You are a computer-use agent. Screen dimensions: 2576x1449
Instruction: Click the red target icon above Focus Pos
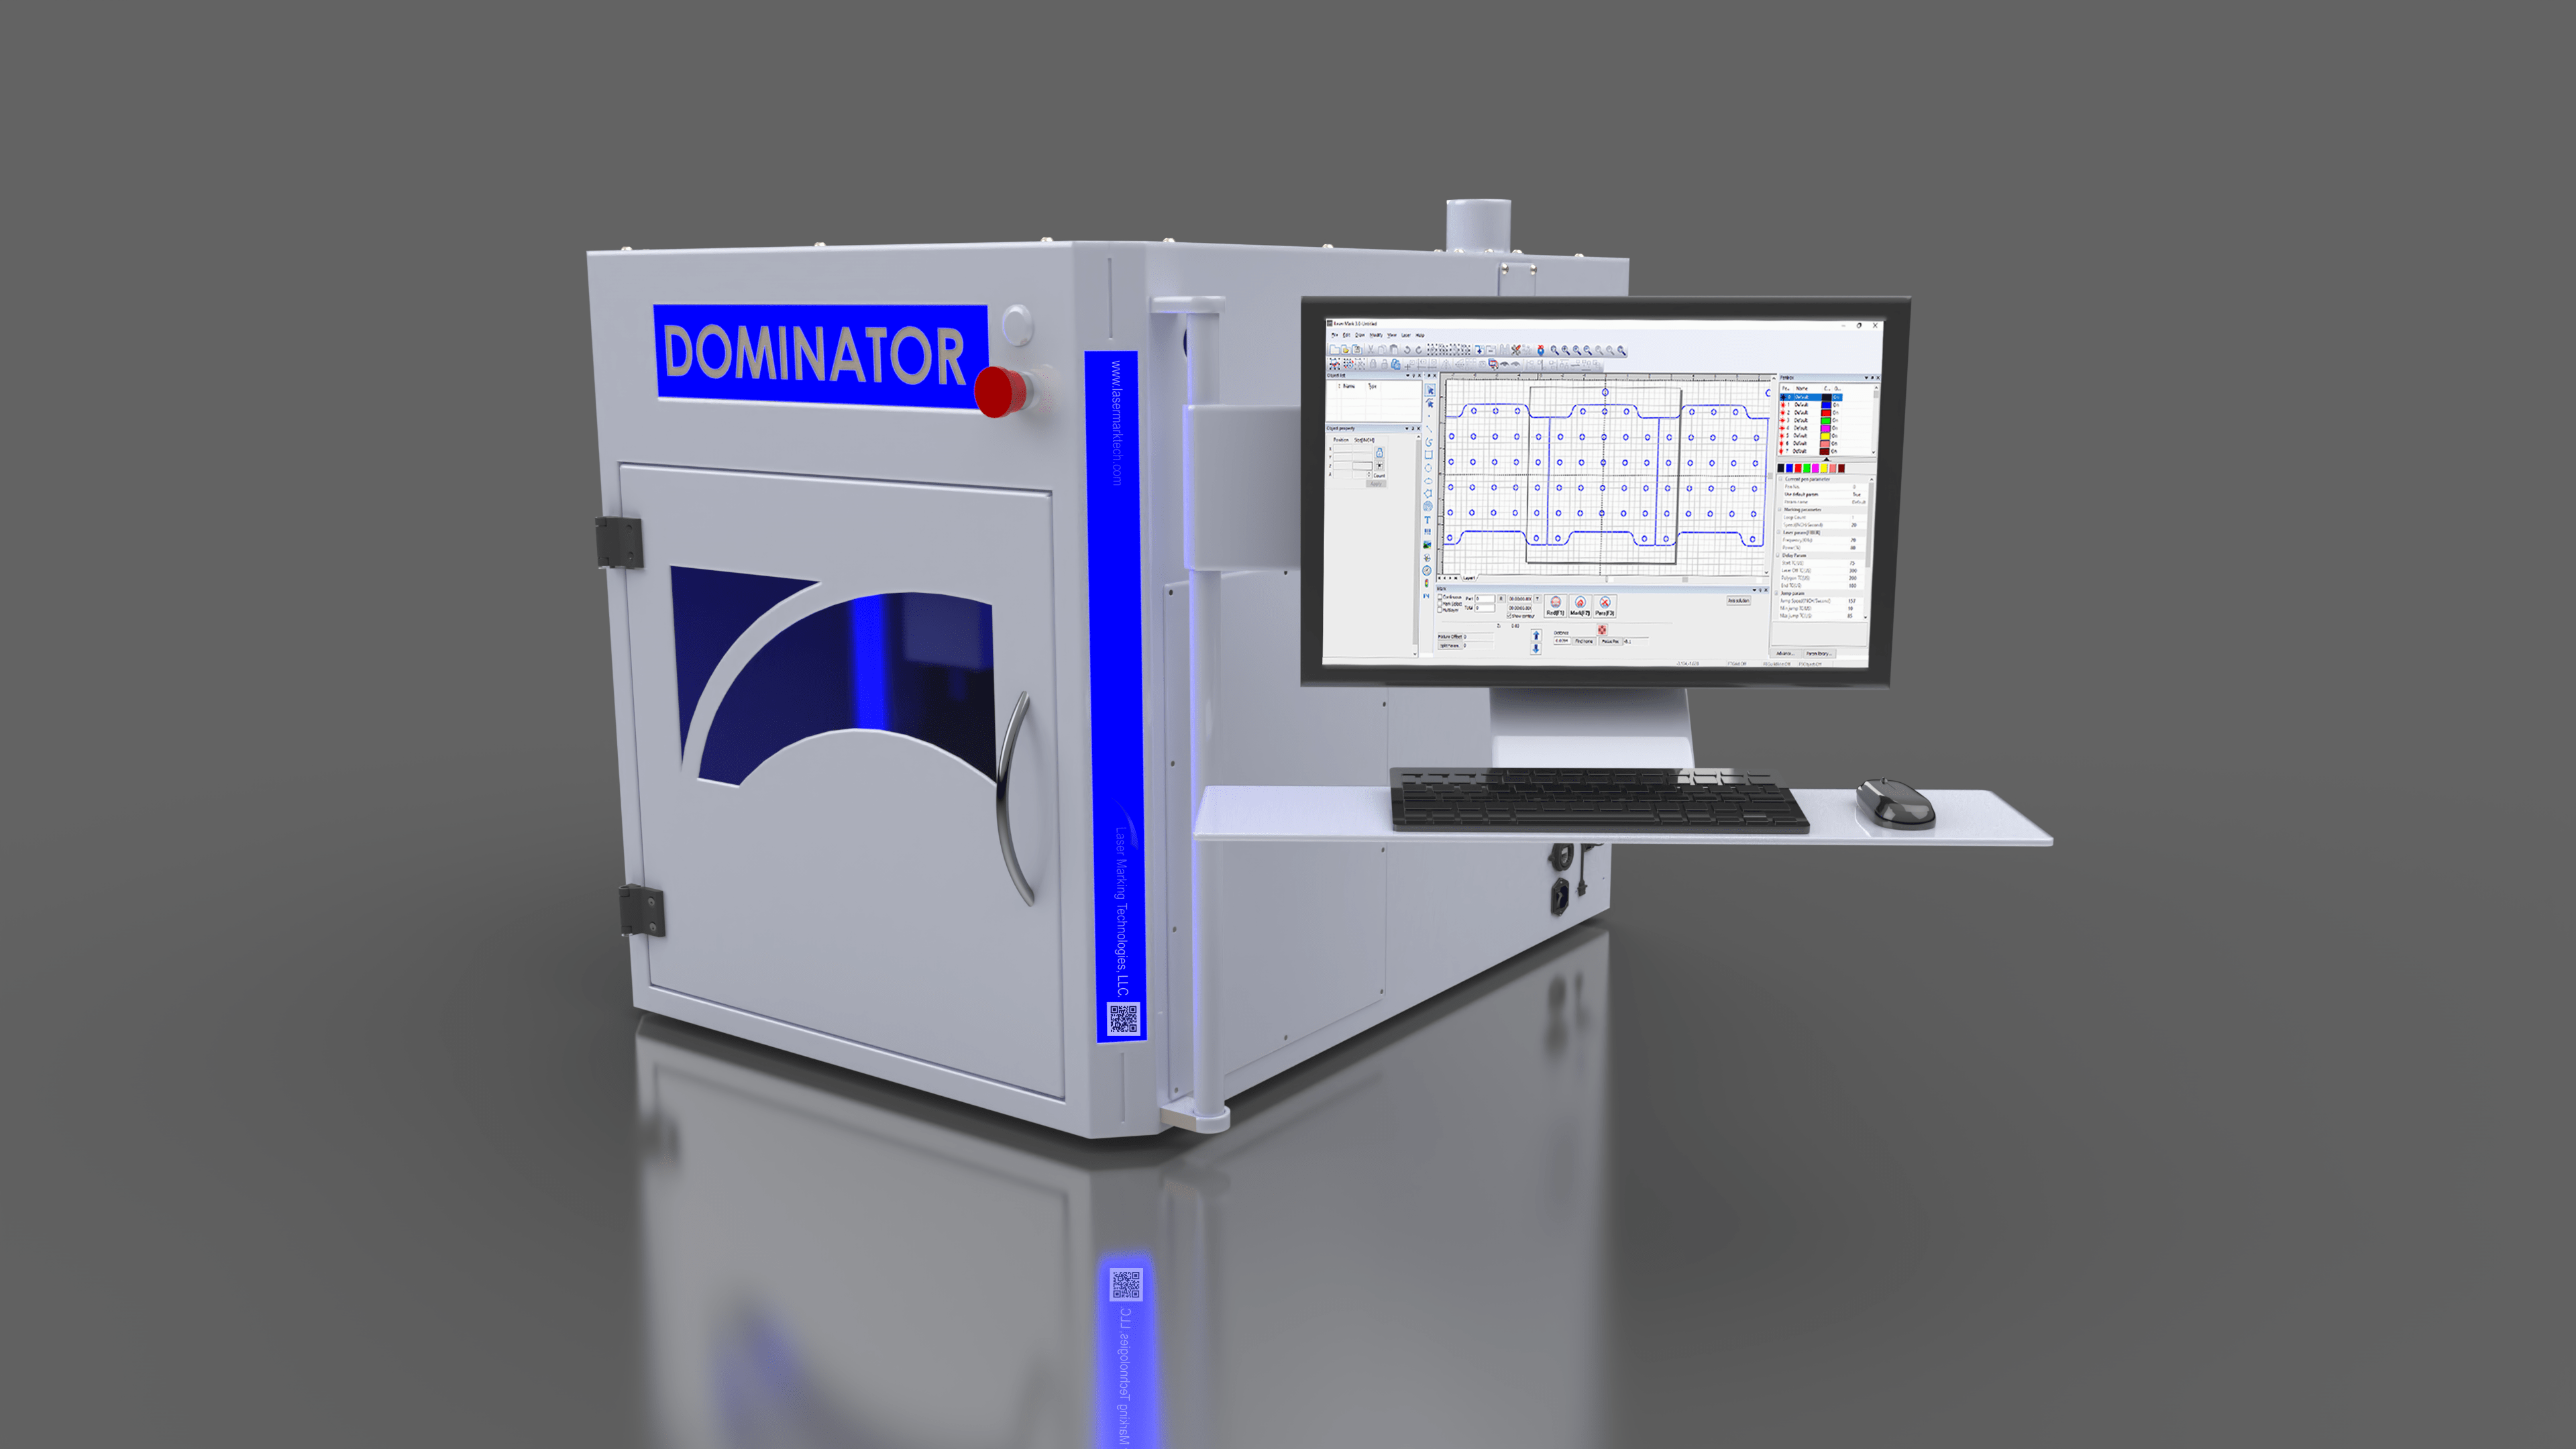tap(1602, 630)
